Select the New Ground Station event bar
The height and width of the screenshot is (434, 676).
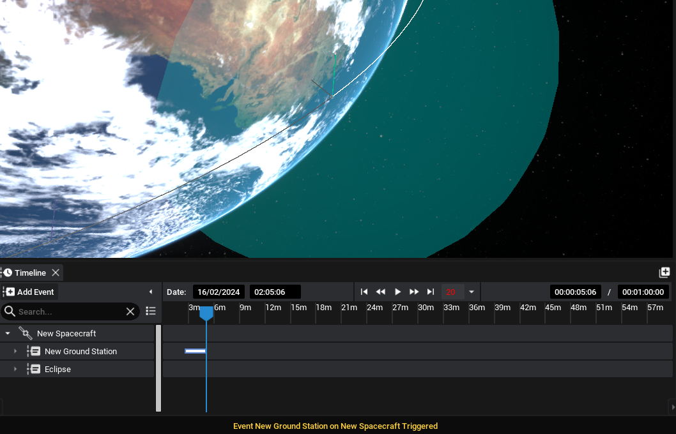click(x=196, y=351)
